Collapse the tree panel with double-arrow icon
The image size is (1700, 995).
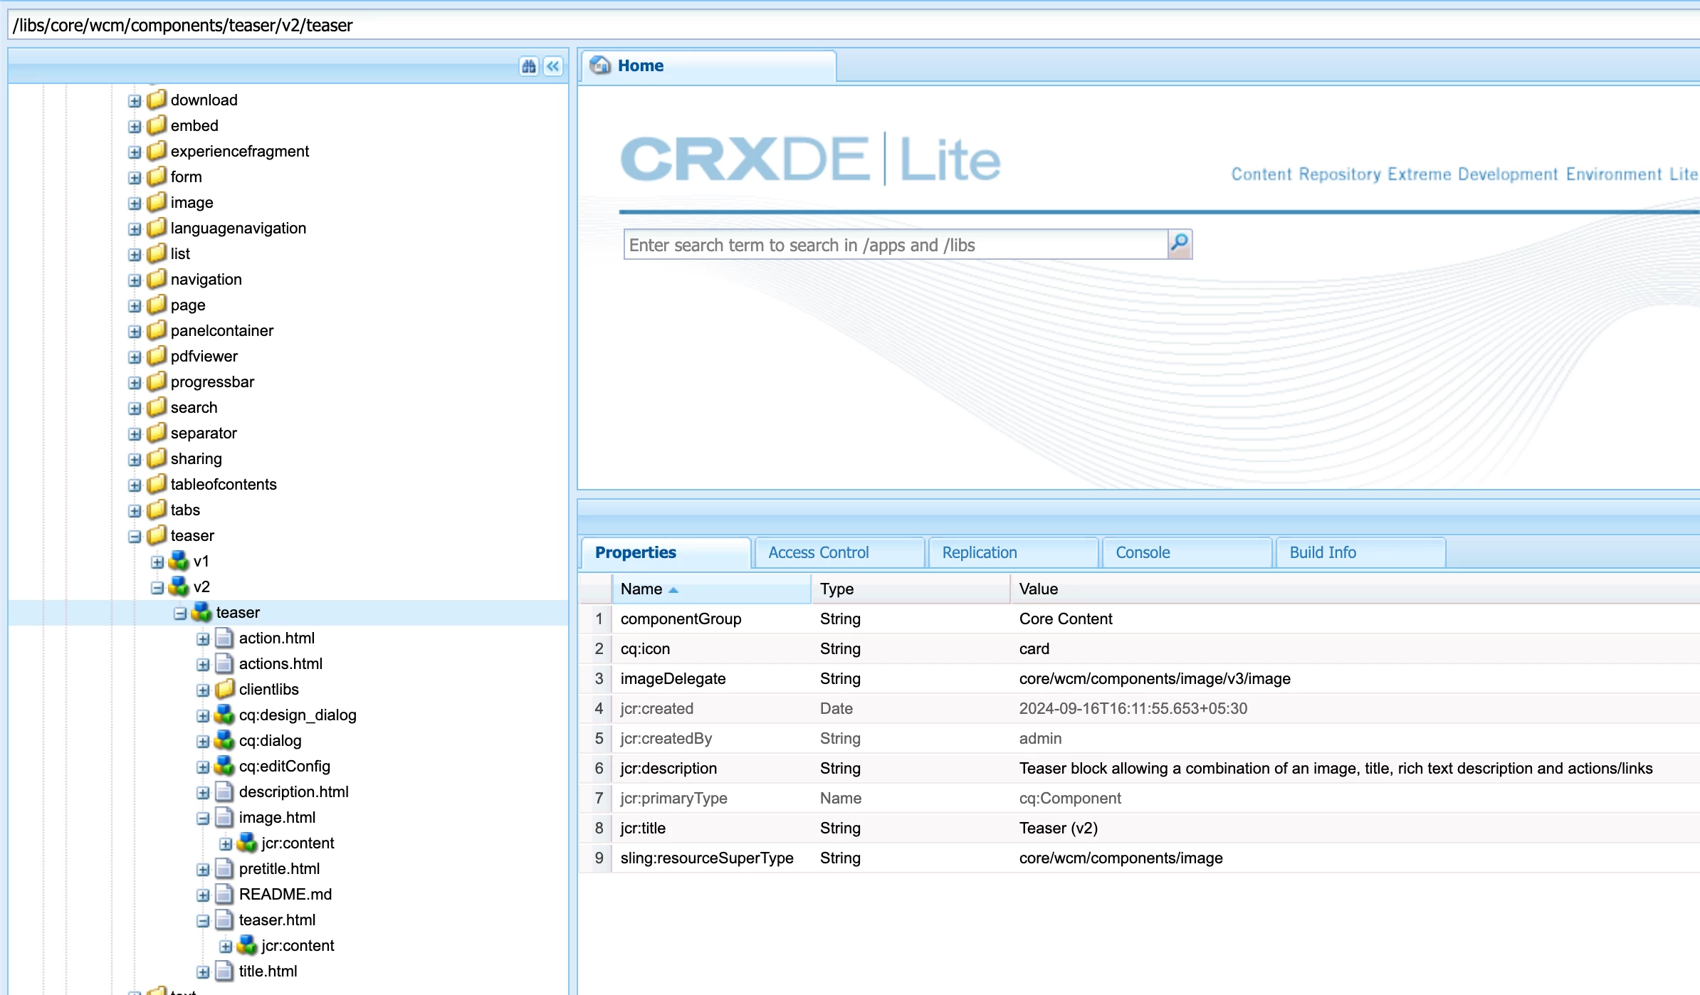pos(553,66)
